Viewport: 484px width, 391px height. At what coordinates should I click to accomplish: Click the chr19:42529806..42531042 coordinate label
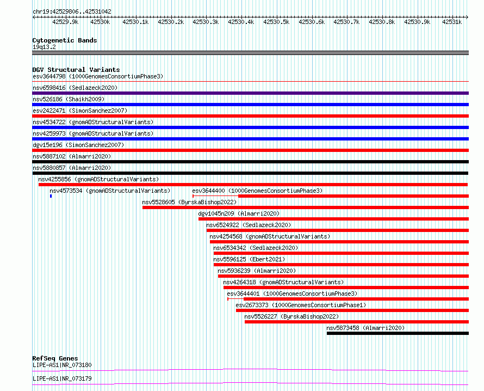[x=72, y=12]
